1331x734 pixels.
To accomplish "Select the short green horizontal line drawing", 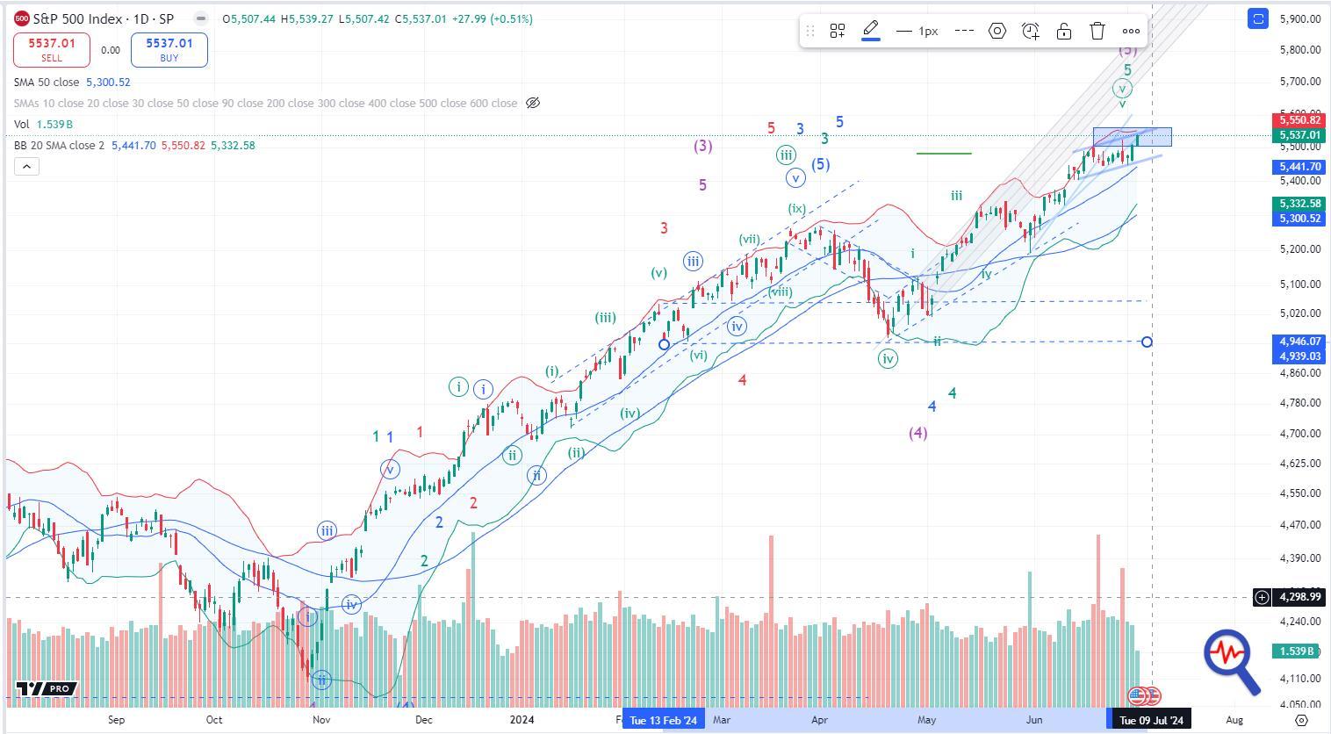I will click(x=944, y=153).
